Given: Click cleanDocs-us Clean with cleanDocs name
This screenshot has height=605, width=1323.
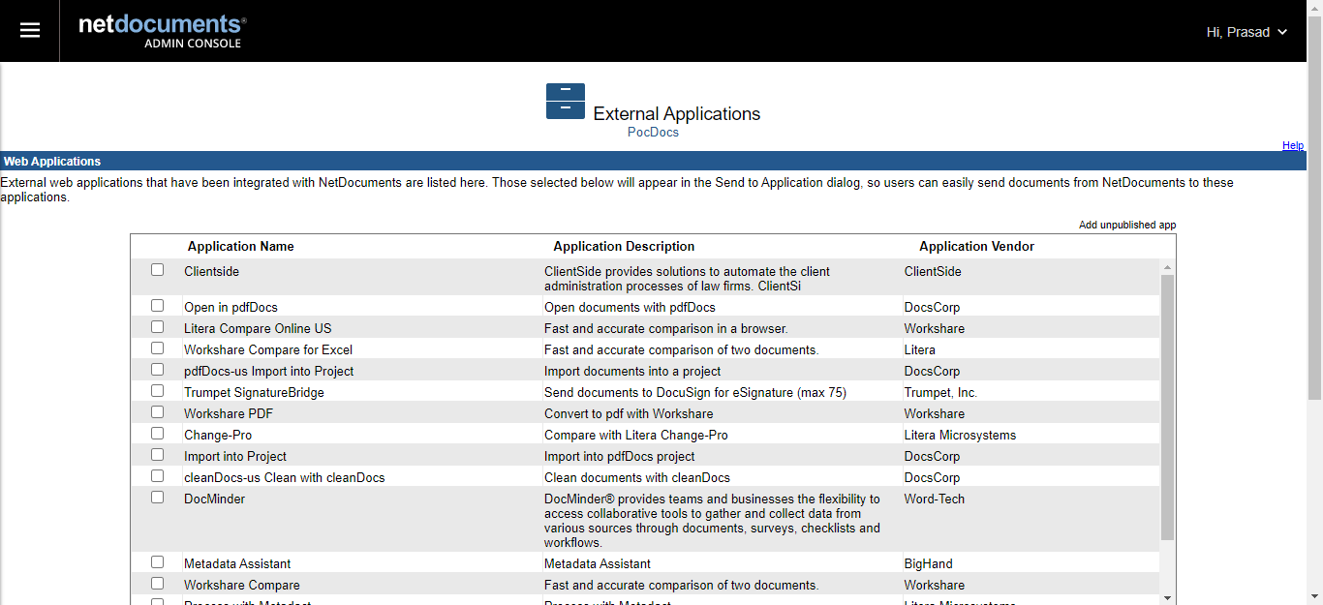Looking at the screenshot, I should pyautogui.click(x=285, y=478).
